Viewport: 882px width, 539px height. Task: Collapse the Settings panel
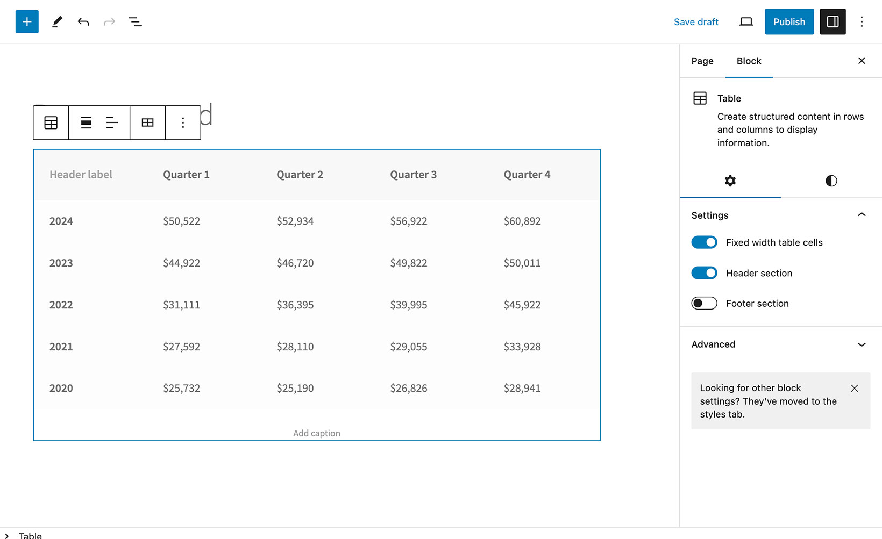(861, 215)
